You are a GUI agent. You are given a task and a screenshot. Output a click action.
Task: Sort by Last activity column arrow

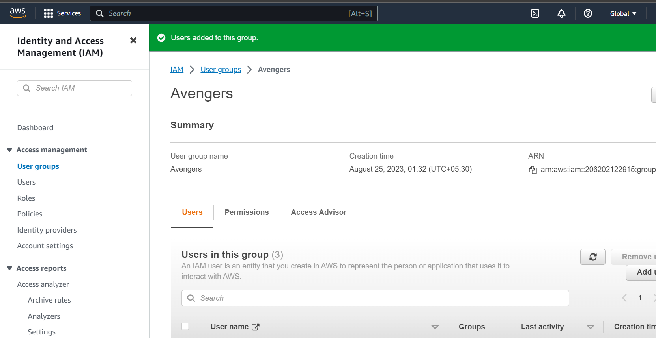coord(590,327)
